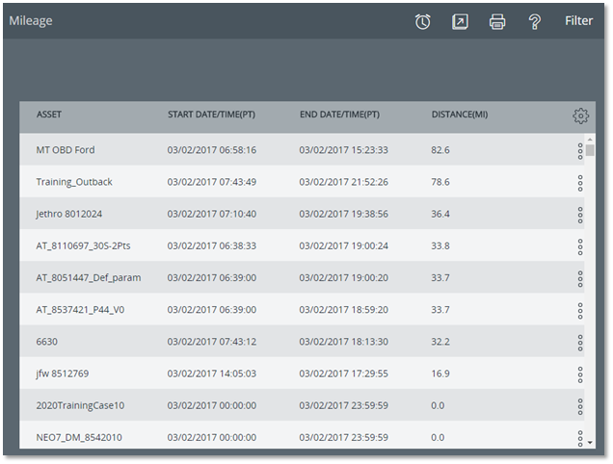Open options menu for Training_Outback row

(x=580, y=183)
